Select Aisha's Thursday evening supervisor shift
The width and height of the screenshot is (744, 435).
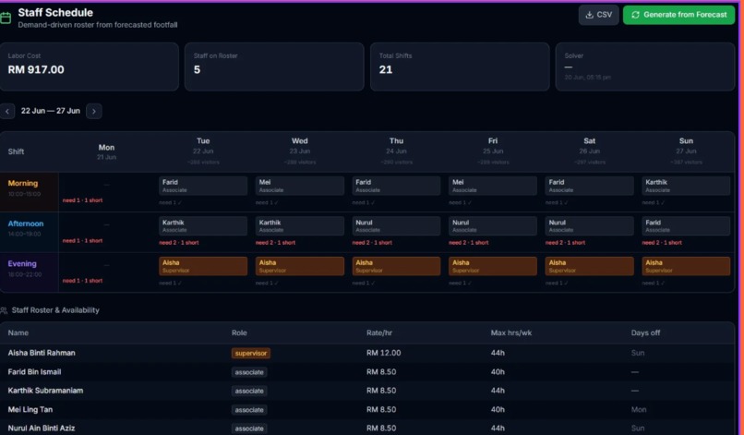click(396, 266)
